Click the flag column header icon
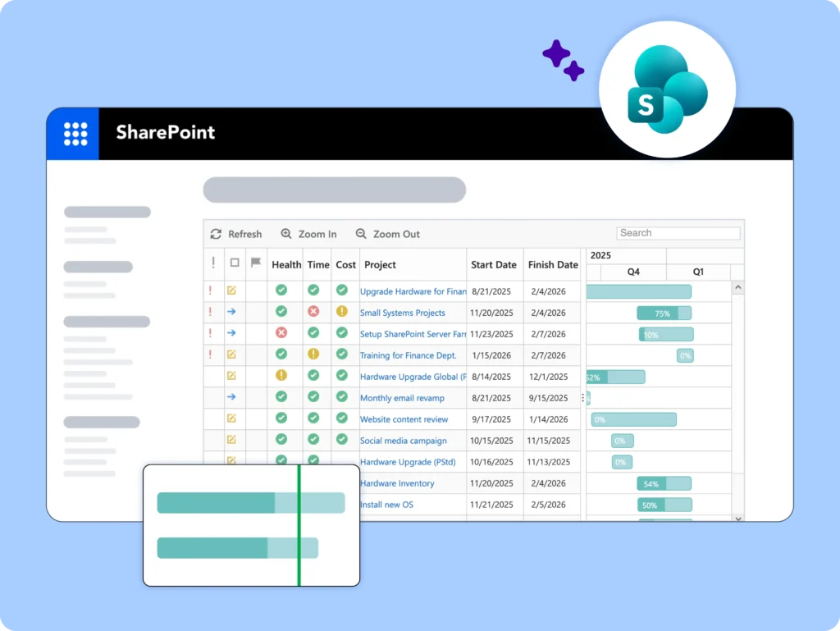 click(x=256, y=264)
